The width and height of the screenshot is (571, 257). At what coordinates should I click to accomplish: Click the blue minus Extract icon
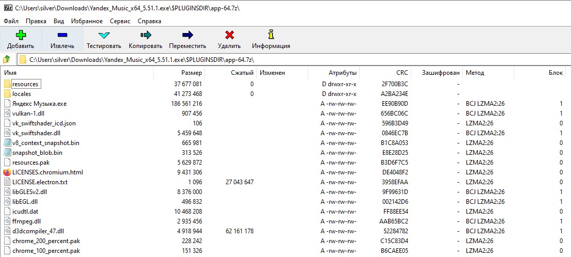click(62, 35)
